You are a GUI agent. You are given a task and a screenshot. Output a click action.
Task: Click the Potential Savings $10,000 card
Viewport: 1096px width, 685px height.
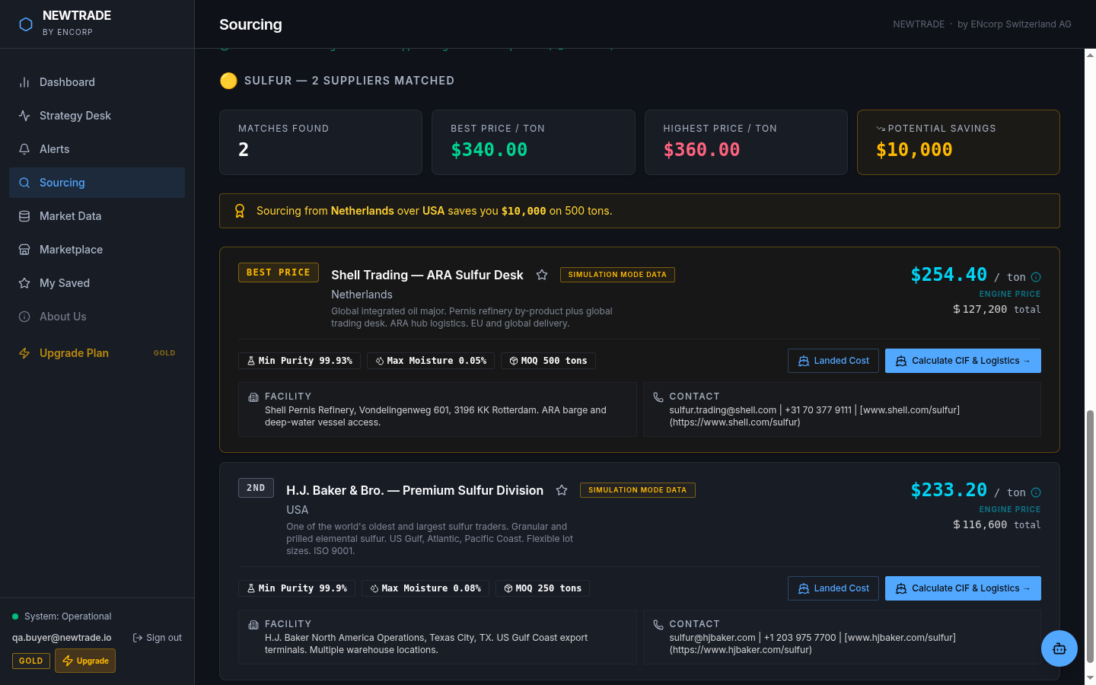pos(958,142)
